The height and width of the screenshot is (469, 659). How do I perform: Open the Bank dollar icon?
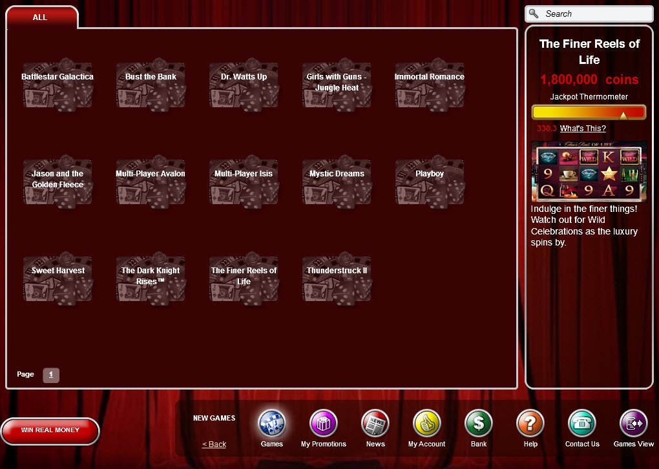(478, 423)
